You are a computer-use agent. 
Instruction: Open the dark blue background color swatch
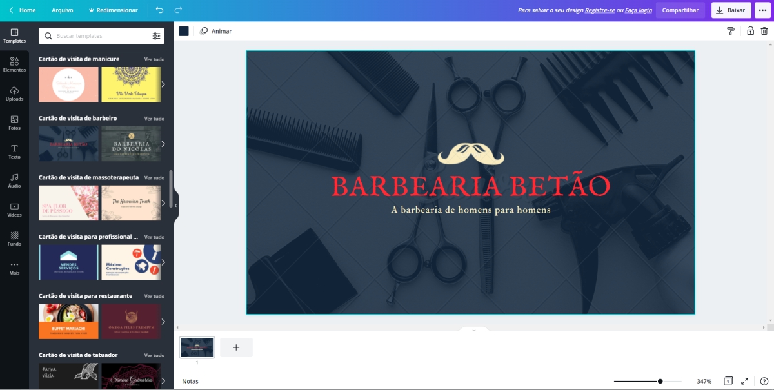point(184,31)
